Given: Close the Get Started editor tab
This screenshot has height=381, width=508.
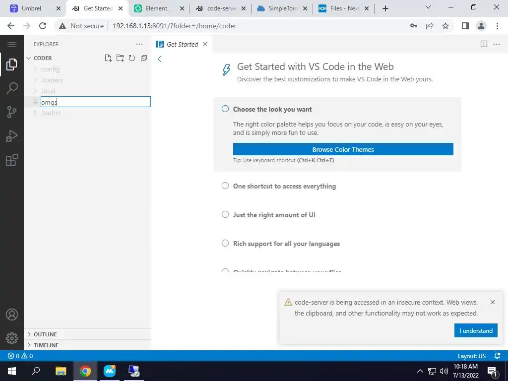Looking at the screenshot, I should tap(205, 44).
